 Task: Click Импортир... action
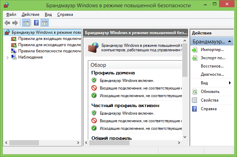212,50
